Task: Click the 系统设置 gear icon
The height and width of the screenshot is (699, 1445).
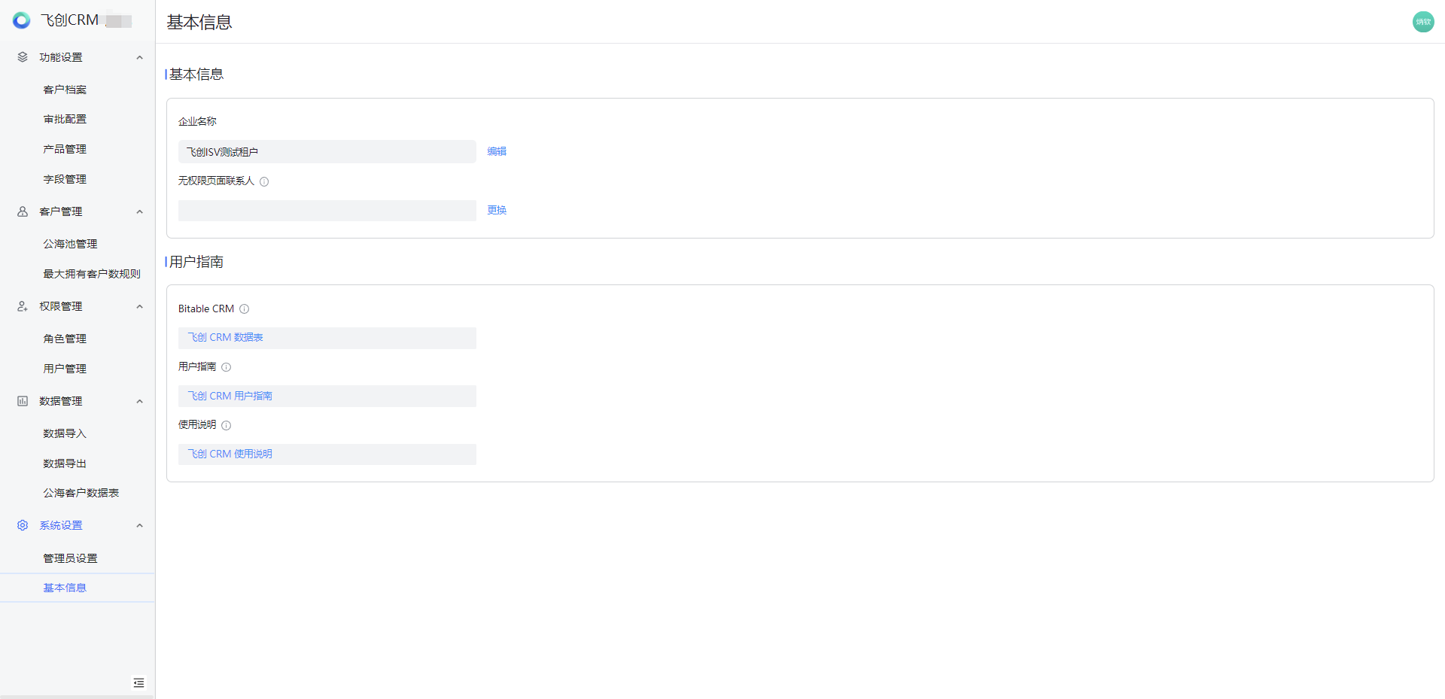Action: (x=23, y=525)
